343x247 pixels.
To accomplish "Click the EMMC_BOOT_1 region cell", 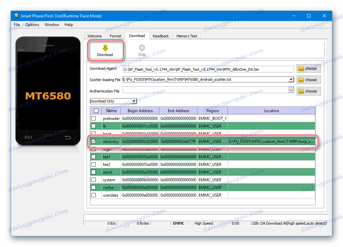I will 213,118.
